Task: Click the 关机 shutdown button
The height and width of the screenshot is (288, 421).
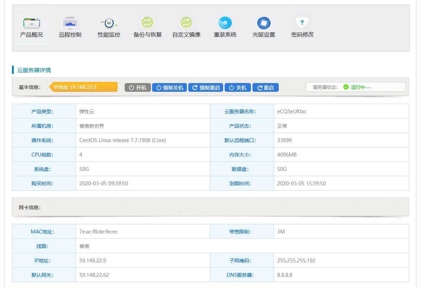Action: pyautogui.click(x=238, y=87)
